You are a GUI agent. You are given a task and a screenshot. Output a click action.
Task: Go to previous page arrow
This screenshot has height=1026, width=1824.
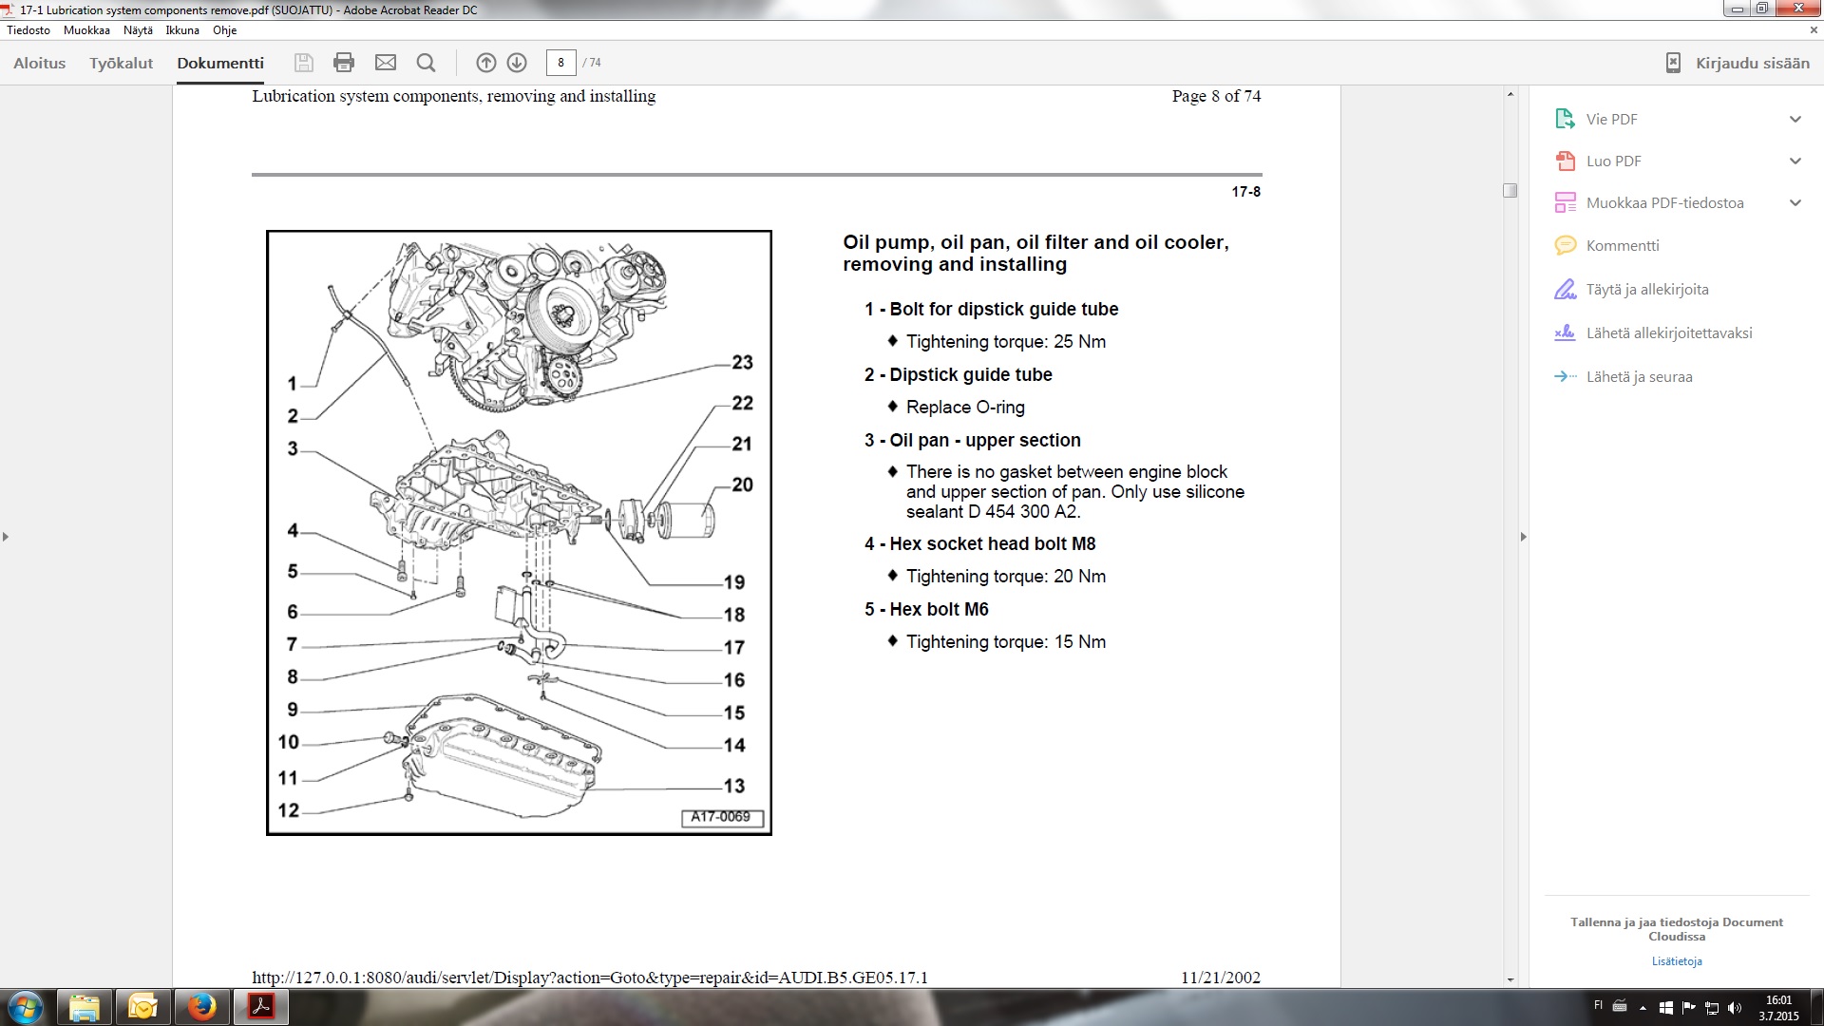coord(485,63)
